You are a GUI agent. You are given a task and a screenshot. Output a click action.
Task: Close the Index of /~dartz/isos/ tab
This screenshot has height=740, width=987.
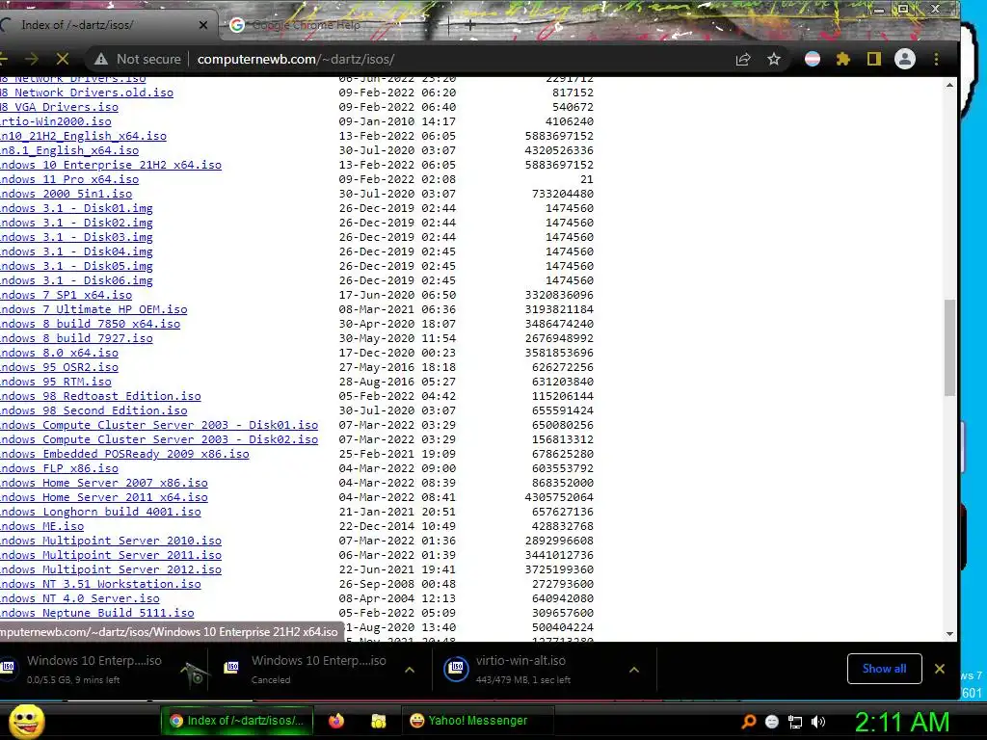click(202, 25)
